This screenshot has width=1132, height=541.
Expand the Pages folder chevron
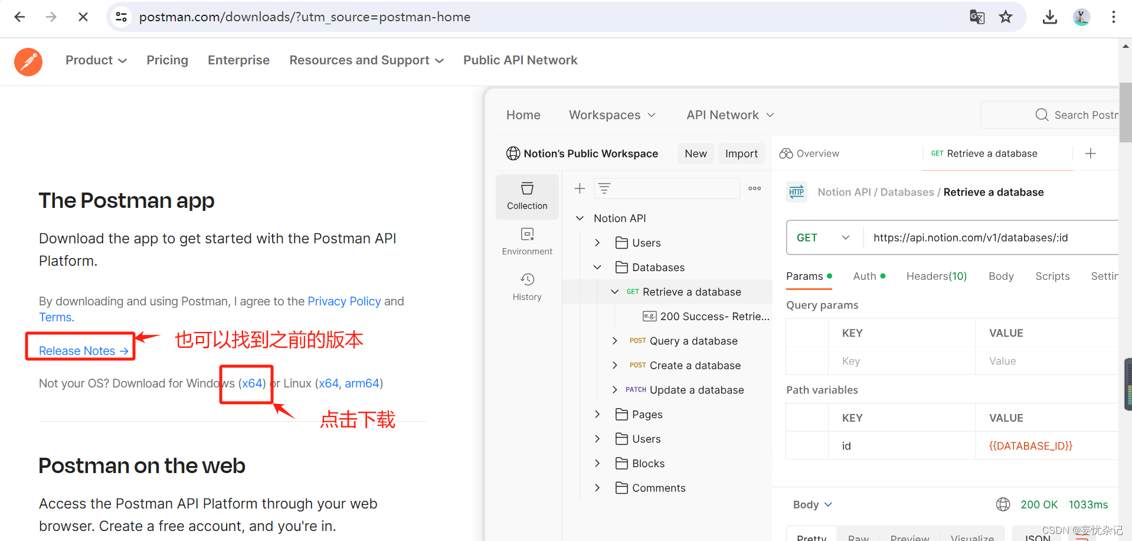[x=597, y=415]
